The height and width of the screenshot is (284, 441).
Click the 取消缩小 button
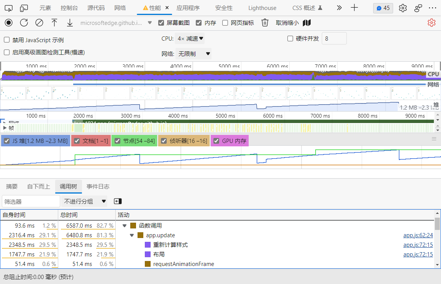point(287,23)
